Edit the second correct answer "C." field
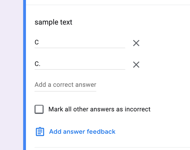Image resolution: width=190 pixels, height=150 pixels. click(80, 64)
